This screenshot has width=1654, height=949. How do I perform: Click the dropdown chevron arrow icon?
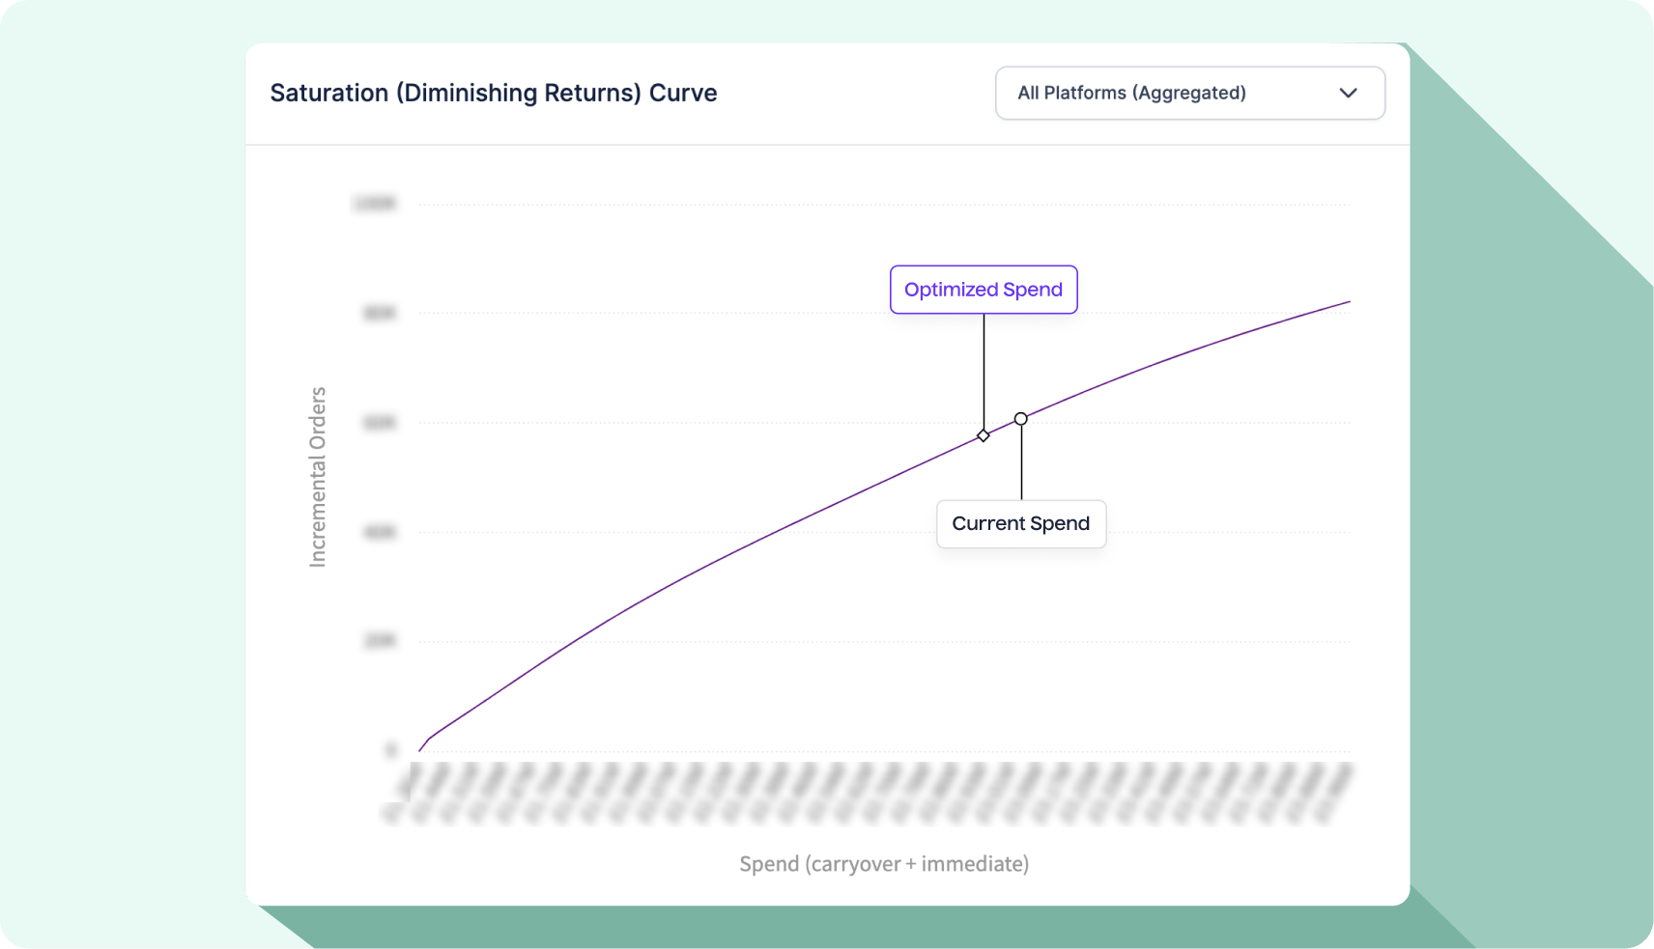coord(1349,93)
